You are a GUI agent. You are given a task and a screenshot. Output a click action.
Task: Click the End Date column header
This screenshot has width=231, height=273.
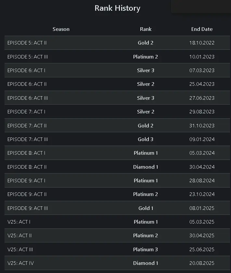click(202, 29)
